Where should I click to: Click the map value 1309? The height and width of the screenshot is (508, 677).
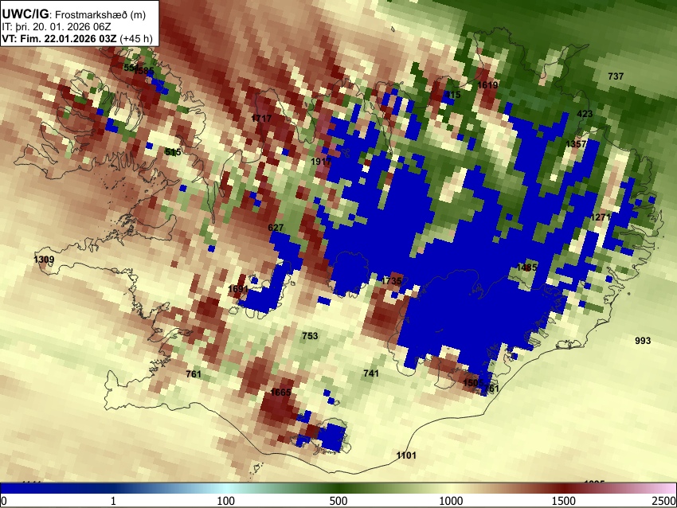point(44,260)
